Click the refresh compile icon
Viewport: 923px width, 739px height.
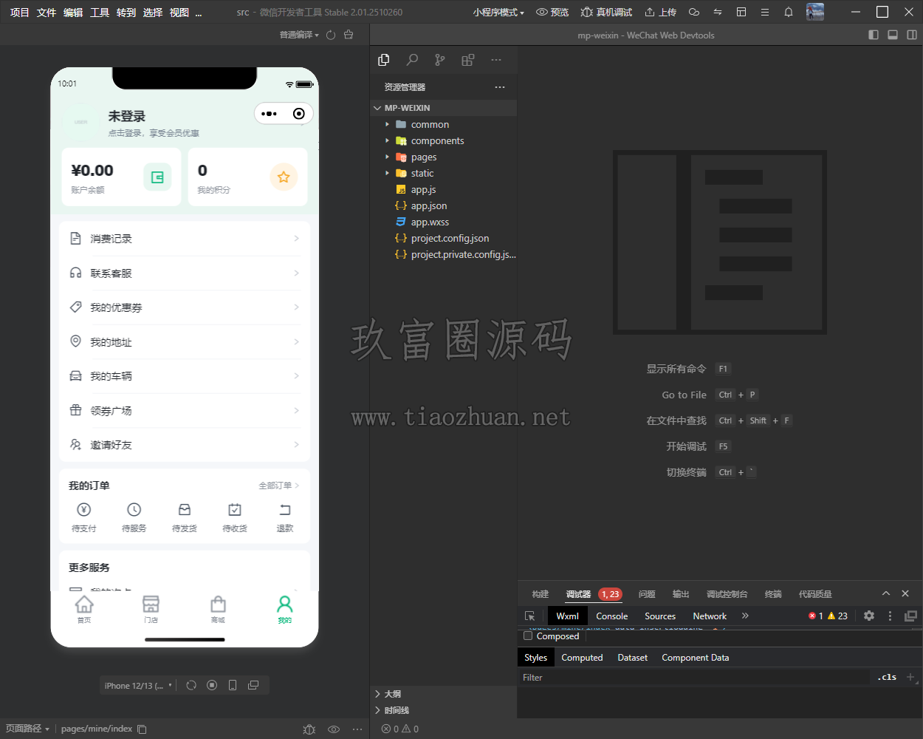point(331,35)
